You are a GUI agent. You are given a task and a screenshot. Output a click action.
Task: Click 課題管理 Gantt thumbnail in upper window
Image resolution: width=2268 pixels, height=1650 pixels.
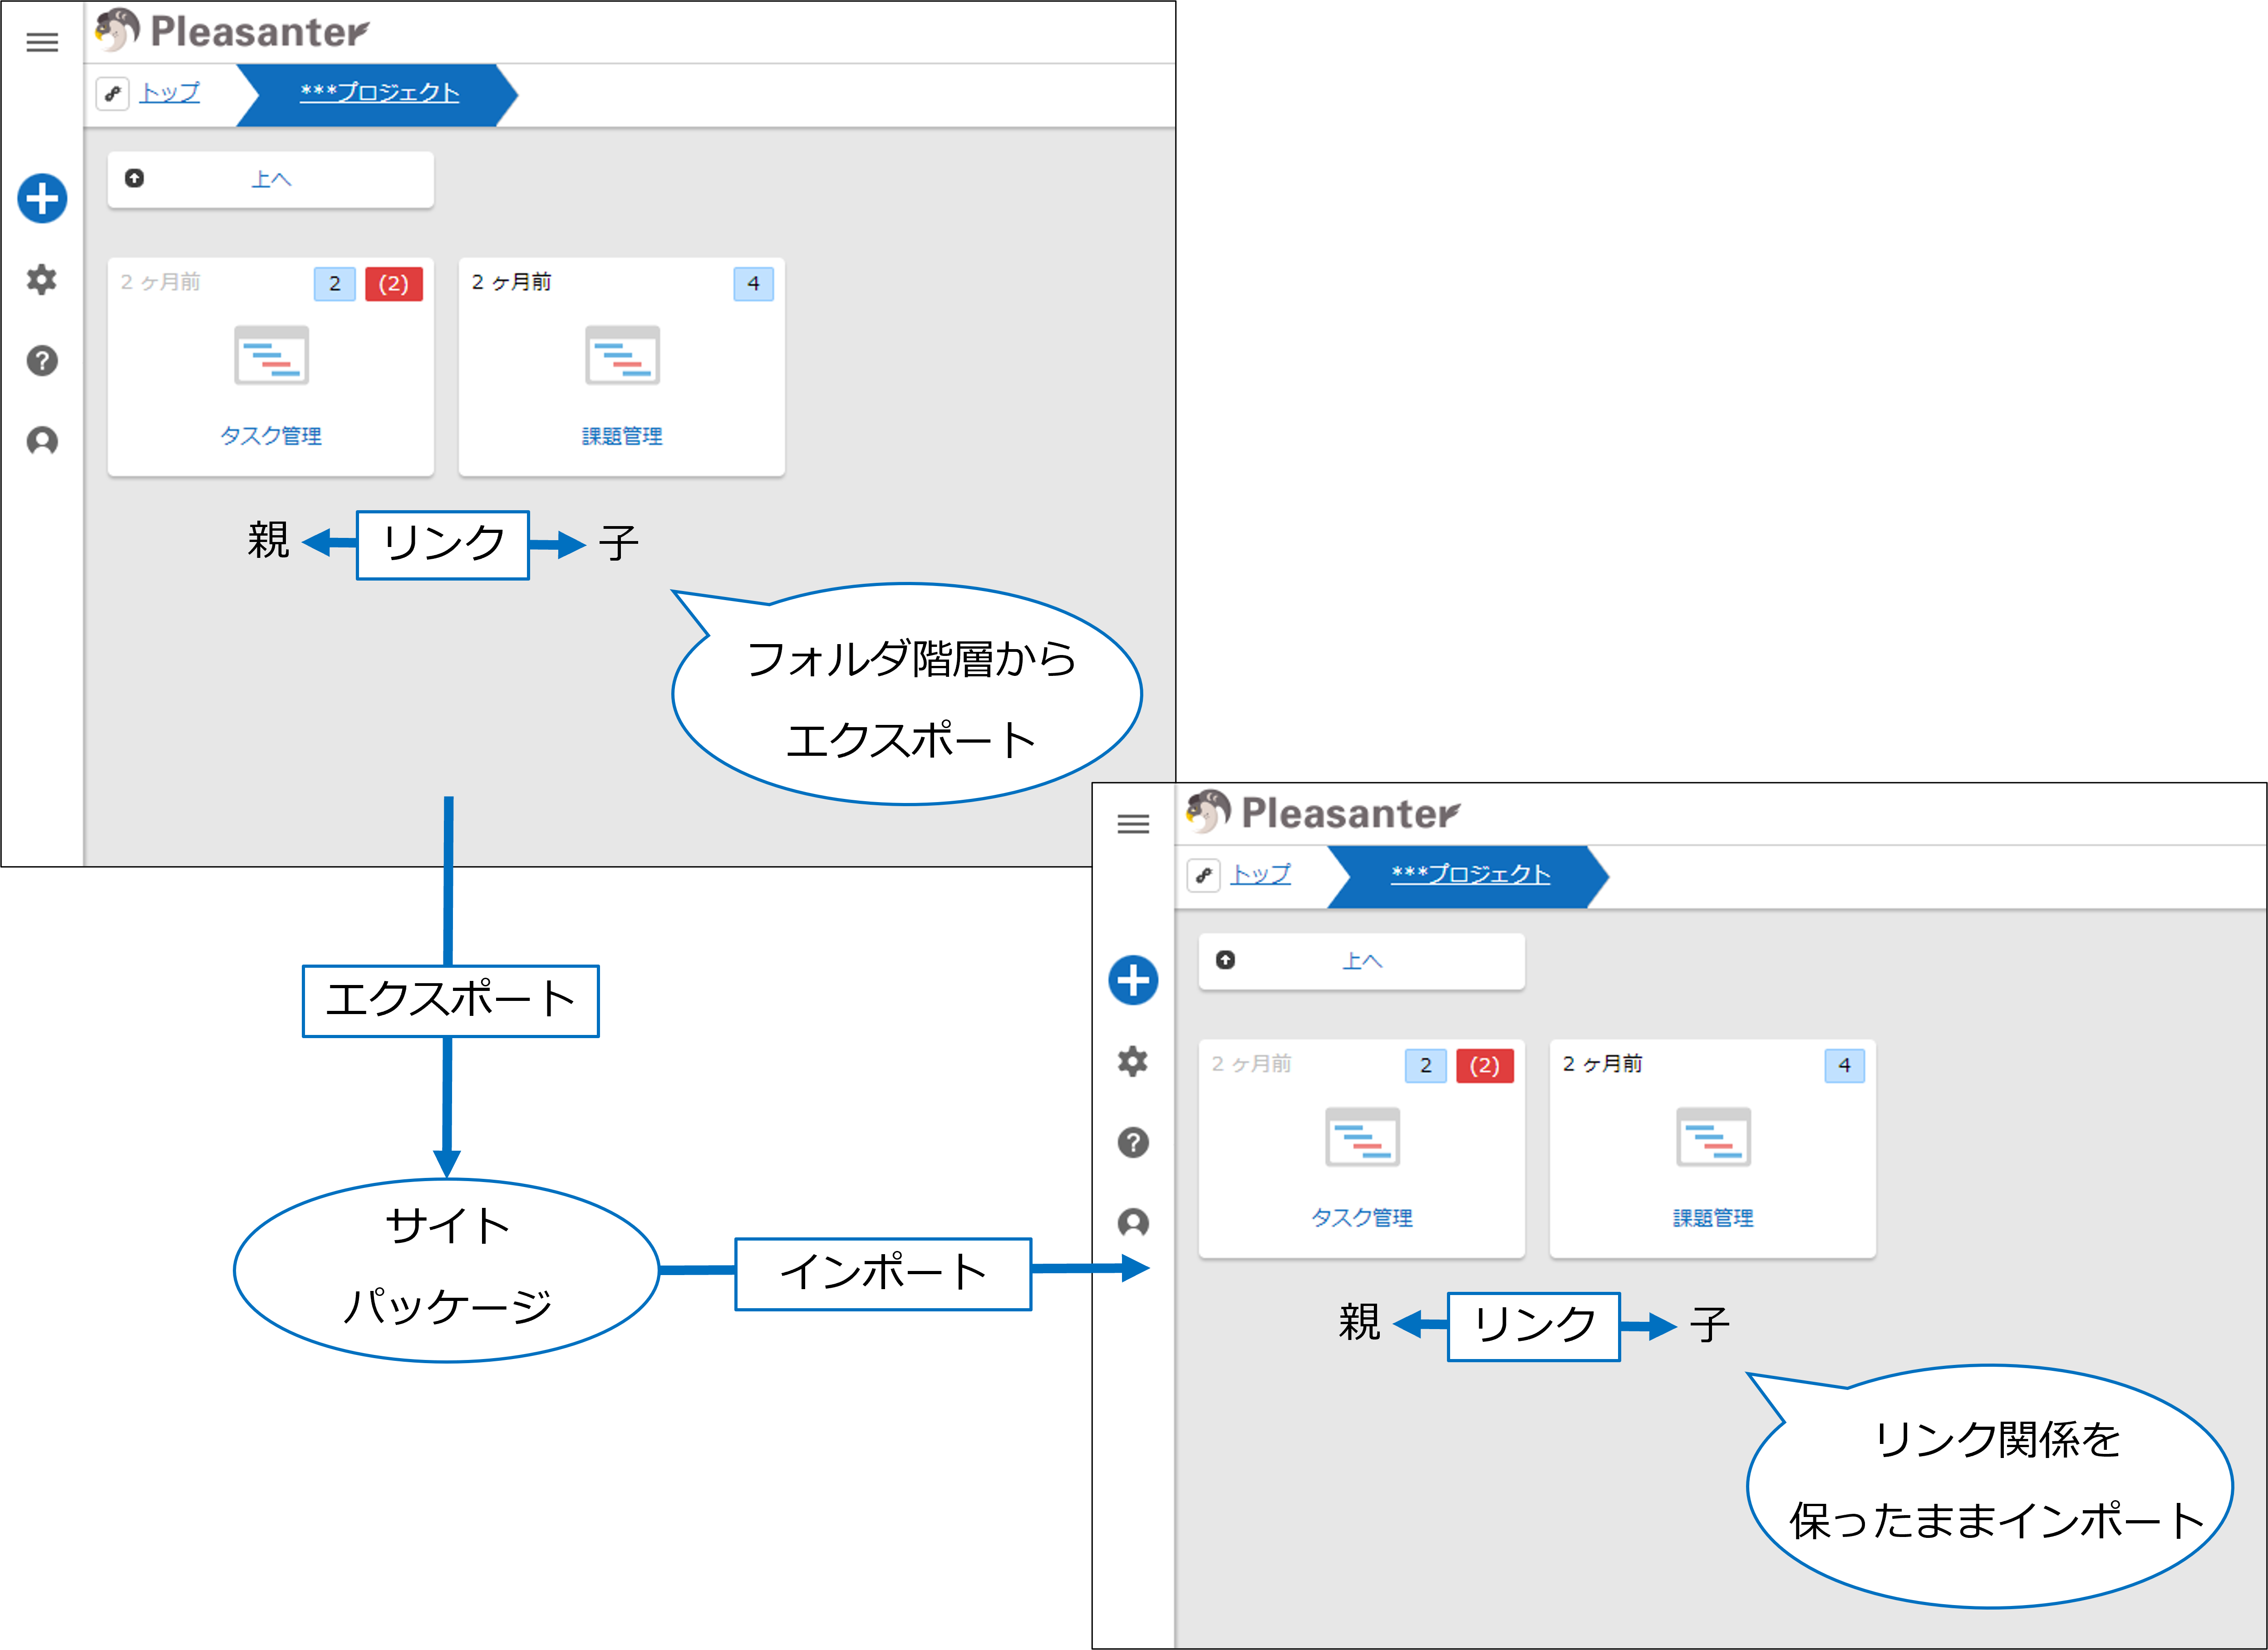[x=622, y=355]
